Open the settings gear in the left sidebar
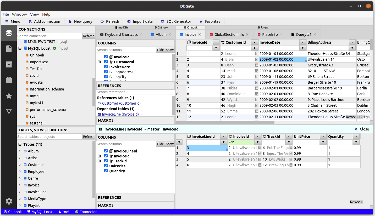 9,201
